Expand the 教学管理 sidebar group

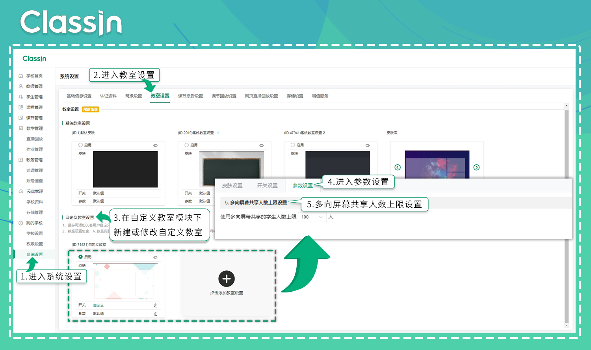tap(35, 128)
